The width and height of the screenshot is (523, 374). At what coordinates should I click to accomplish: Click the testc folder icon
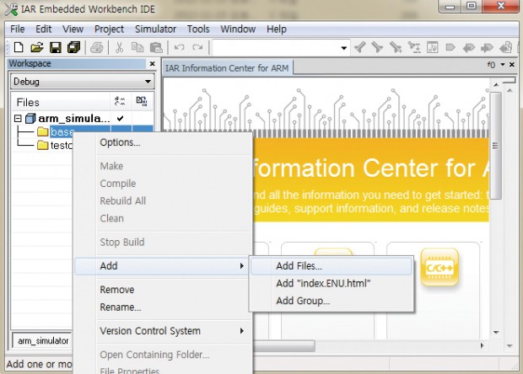(43, 145)
